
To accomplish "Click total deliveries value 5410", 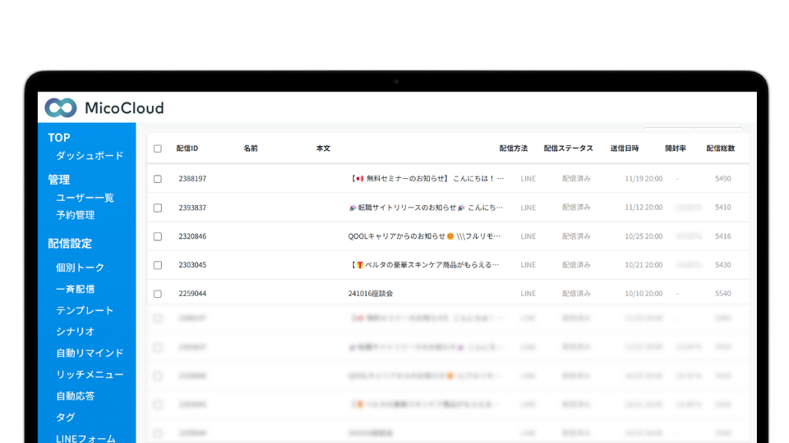I will click(x=723, y=208).
